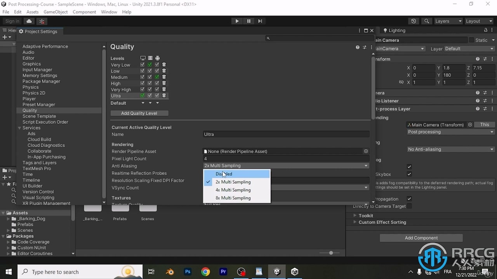Open the No Anti-aliasing mode dropdown
This screenshot has width=497, height=279.
coord(451,149)
